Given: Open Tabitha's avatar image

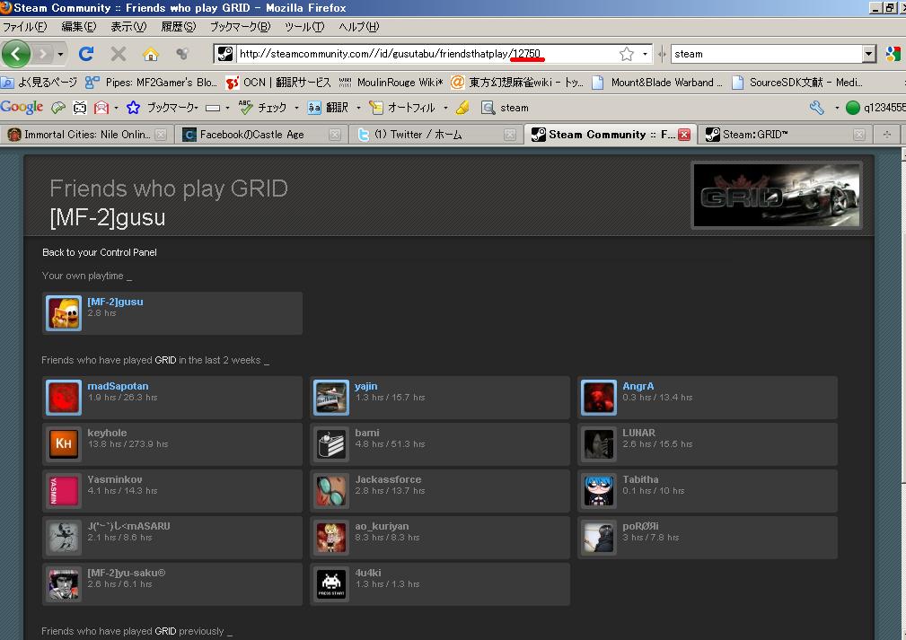Looking at the screenshot, I should pos(599,491).
